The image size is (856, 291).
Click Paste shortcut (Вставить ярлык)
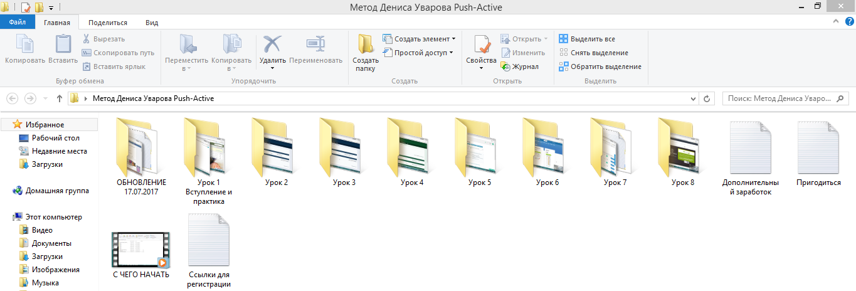click(x=114, y=66)
